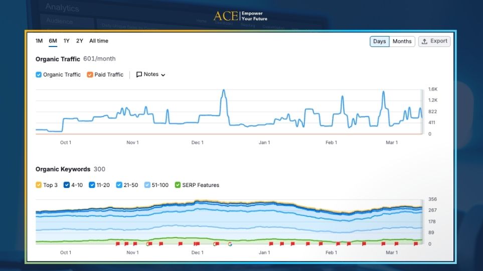Select the leftmost red flag note marker

[118, 244]
